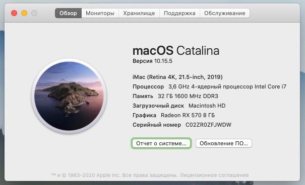The width and height of the screenshot is (305, 185).
Task: Click the graphics value Radeon RX 570 8 ГБ
Action: [x=188, y=115]
